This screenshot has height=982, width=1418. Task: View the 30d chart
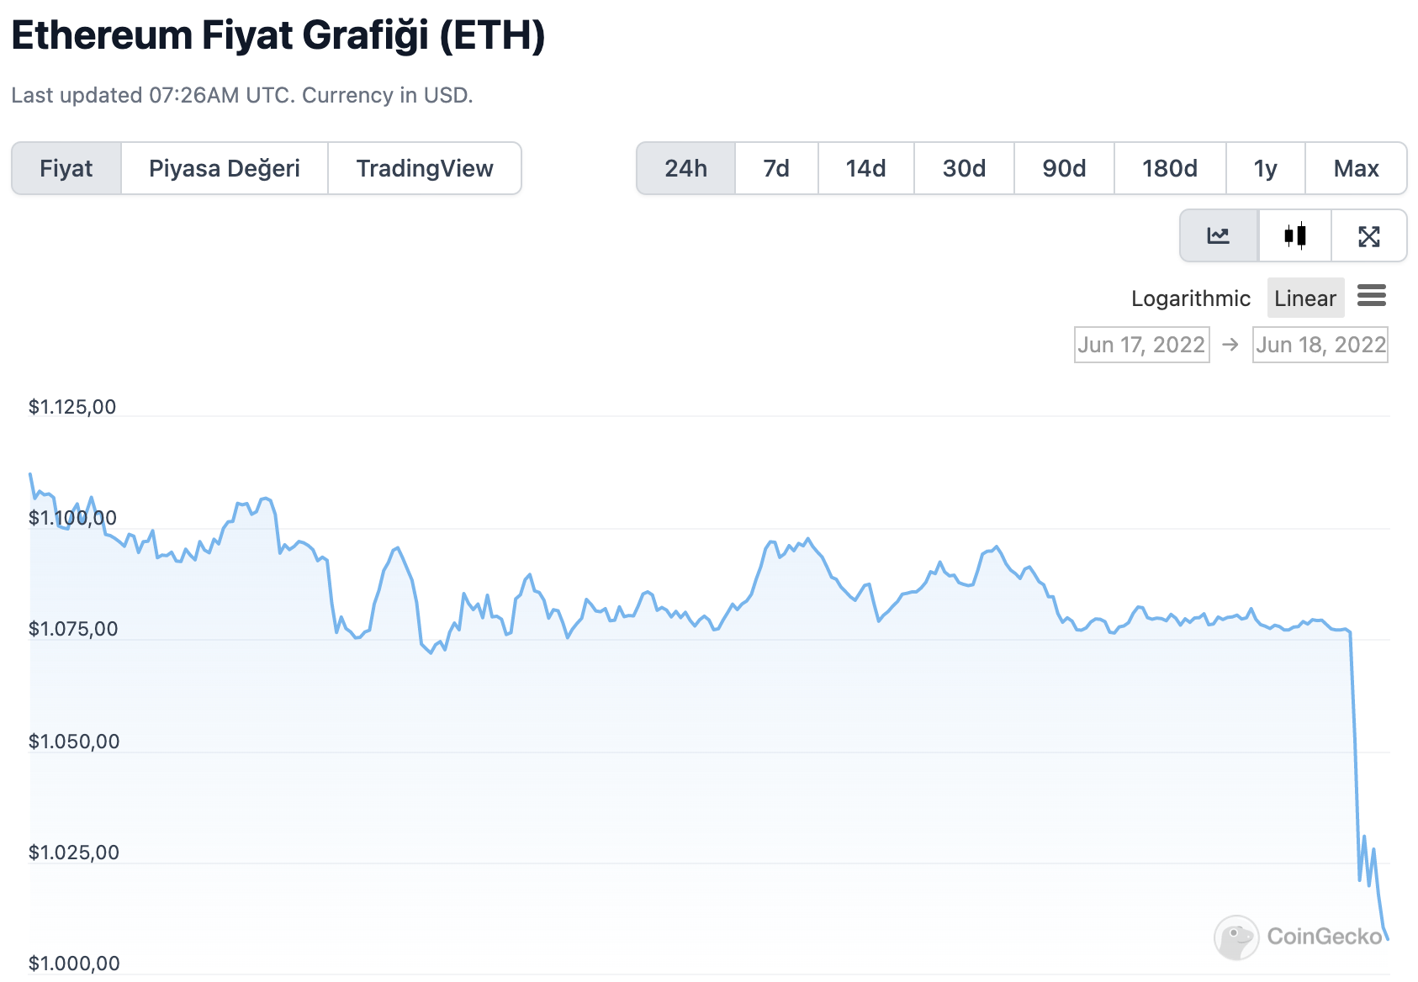pyautogui.click(x=964, y=168)
